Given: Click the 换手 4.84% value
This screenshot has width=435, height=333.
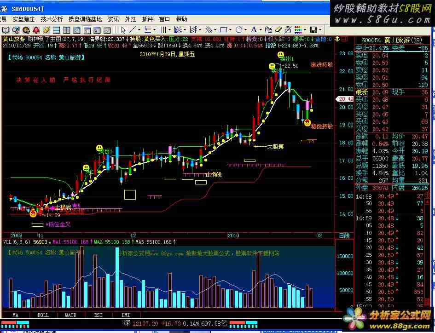Looking at the screenshot, I should (x=380, y=173).
